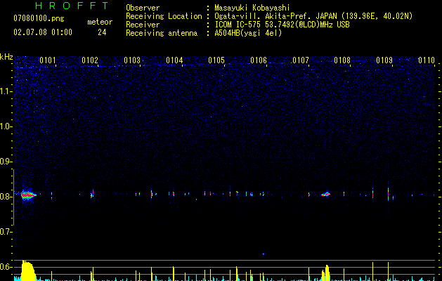Click the 0102 time marker
The width and height of the screenshot is (442, 281).
pos(90,60)
